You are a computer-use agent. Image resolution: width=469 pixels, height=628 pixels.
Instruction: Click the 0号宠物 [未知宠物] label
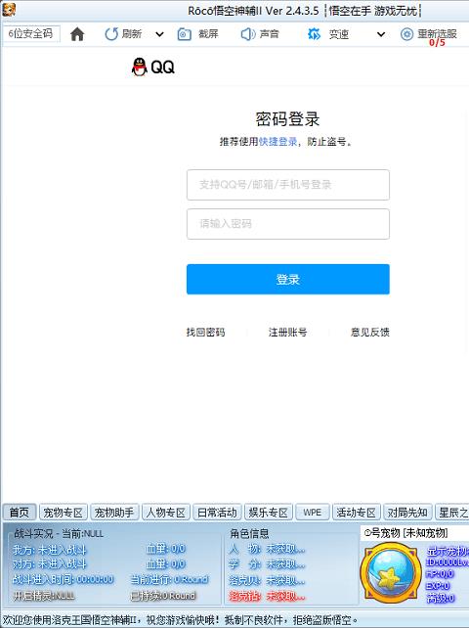[405, 533]
